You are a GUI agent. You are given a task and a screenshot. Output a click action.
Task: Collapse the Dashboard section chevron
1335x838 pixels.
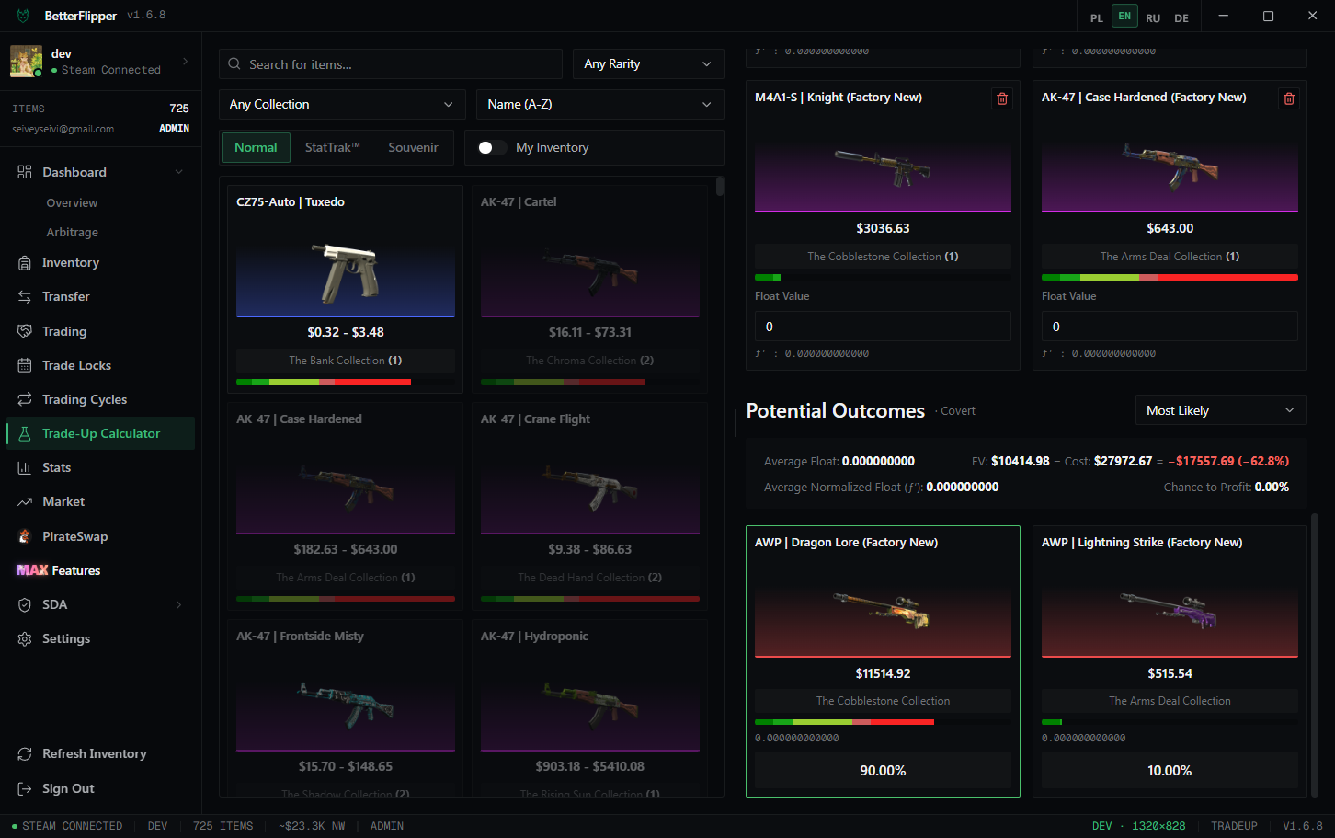pyautogui.click(x=179, y=172)
